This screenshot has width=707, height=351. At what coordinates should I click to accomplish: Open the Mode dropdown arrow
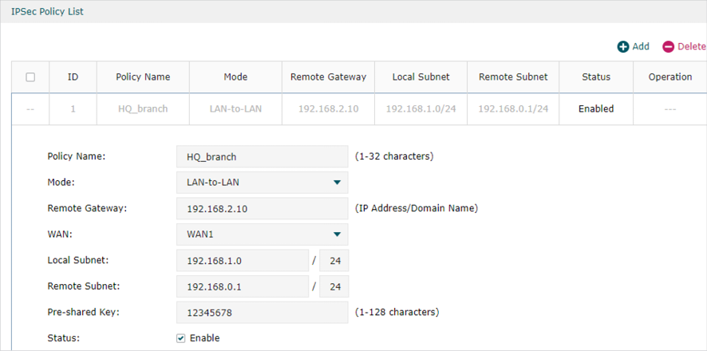[337, 183]
